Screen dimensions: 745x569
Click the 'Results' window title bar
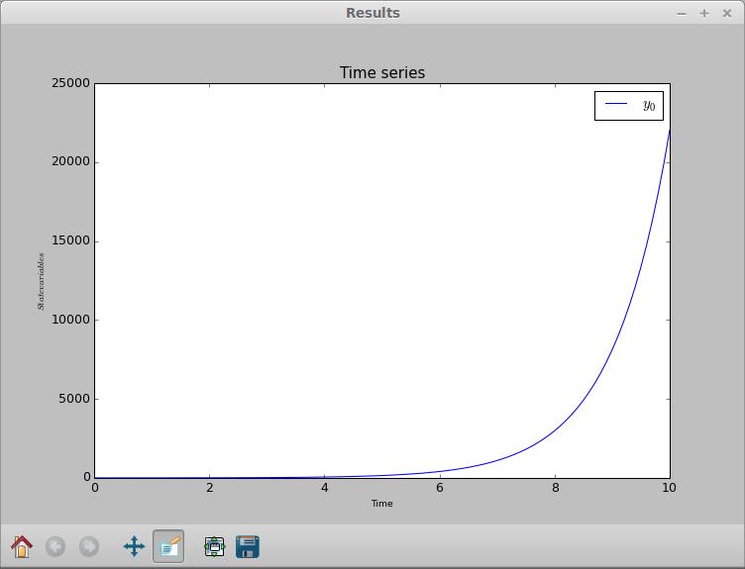tap(372, 13)
